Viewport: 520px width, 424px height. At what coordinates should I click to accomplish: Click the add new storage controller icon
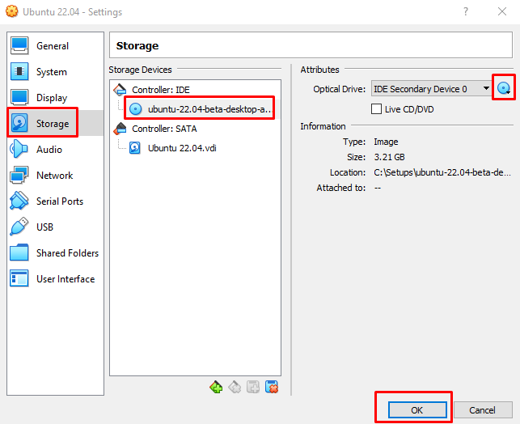[216, 387]
